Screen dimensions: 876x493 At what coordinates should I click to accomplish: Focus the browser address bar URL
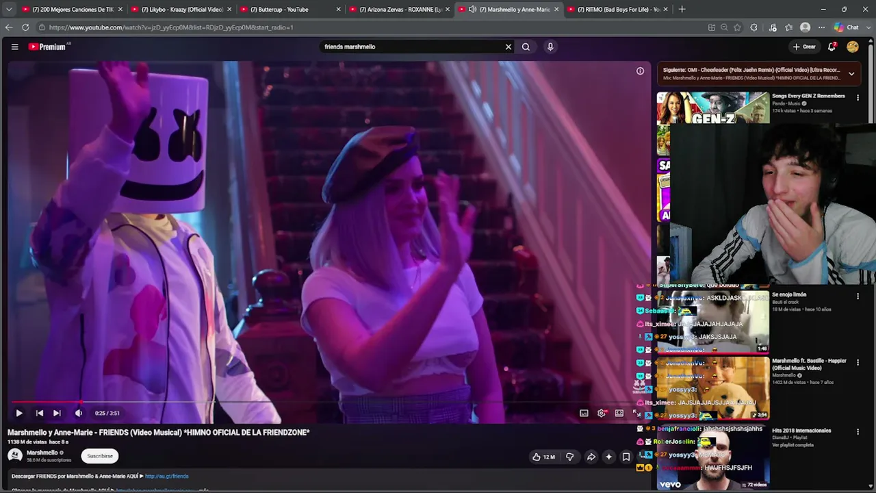pos(171,27)
